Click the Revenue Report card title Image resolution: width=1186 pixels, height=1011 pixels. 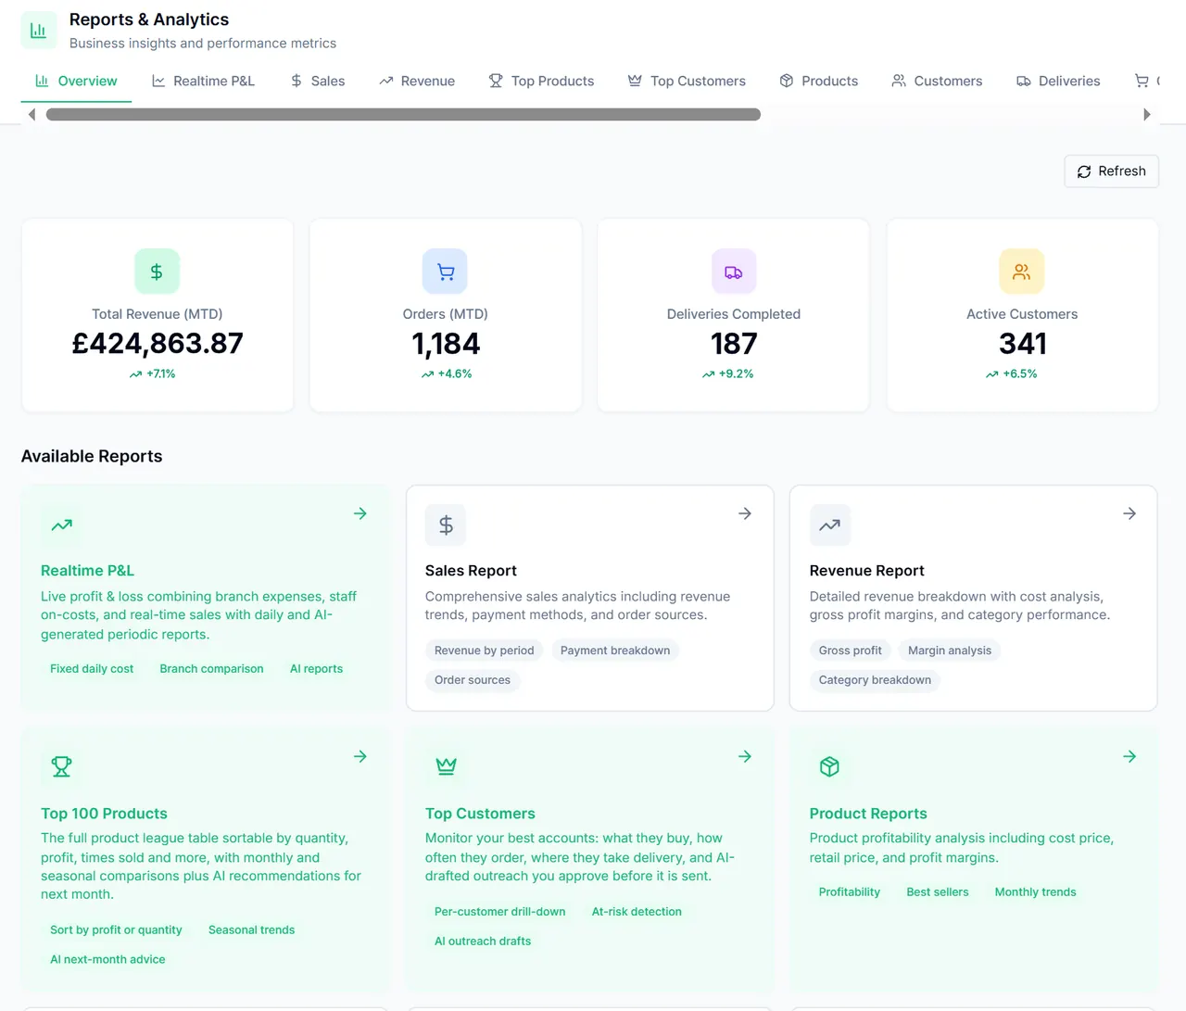click(x=866, y=571)
